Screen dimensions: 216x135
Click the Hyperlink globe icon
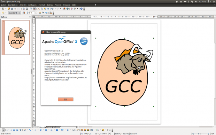click(x=68, y=9)
